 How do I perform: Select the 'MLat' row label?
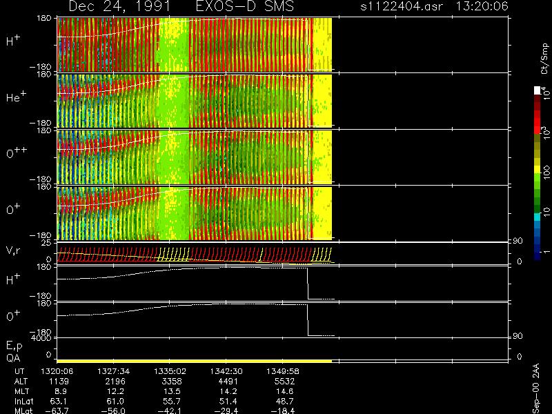pyautogui.click(x=23, y=411)
